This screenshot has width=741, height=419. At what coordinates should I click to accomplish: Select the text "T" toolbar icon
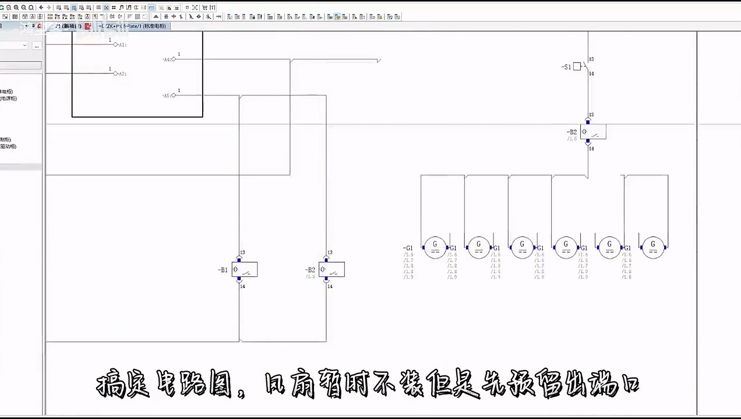(x=212, y=8)
